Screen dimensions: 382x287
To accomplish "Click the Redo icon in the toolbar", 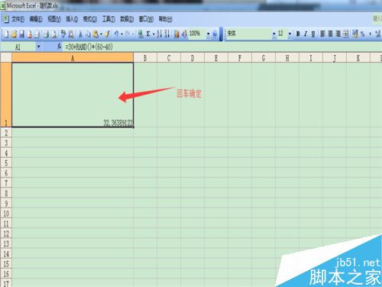I will pos(128,34).
